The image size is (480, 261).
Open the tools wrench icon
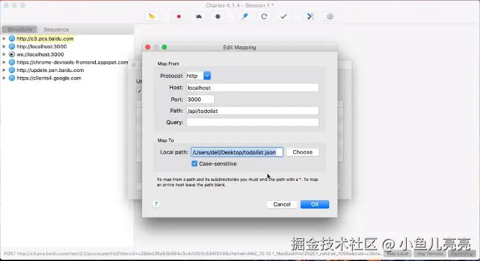point(311,16)
